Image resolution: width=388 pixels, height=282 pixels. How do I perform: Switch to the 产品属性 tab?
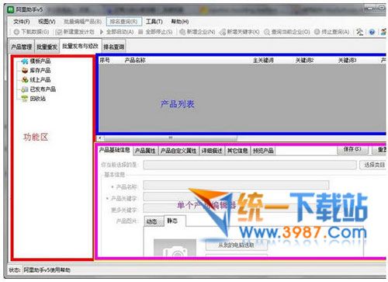pyautogui.click(x=145, y=151)
